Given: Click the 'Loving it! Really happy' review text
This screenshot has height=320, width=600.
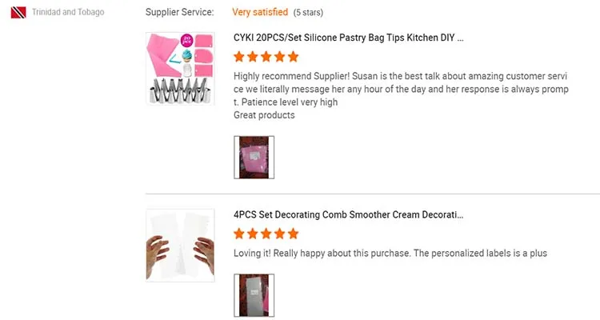Looking at the screenshot, I should [390, 254].
